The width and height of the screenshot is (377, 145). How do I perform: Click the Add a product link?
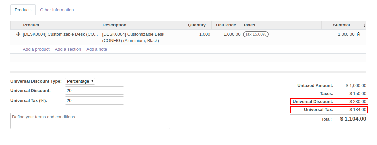tap(36, 49)
